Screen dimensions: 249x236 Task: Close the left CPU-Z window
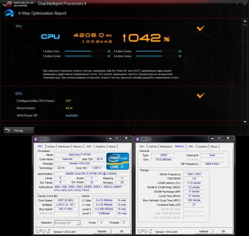click(126, 138)
